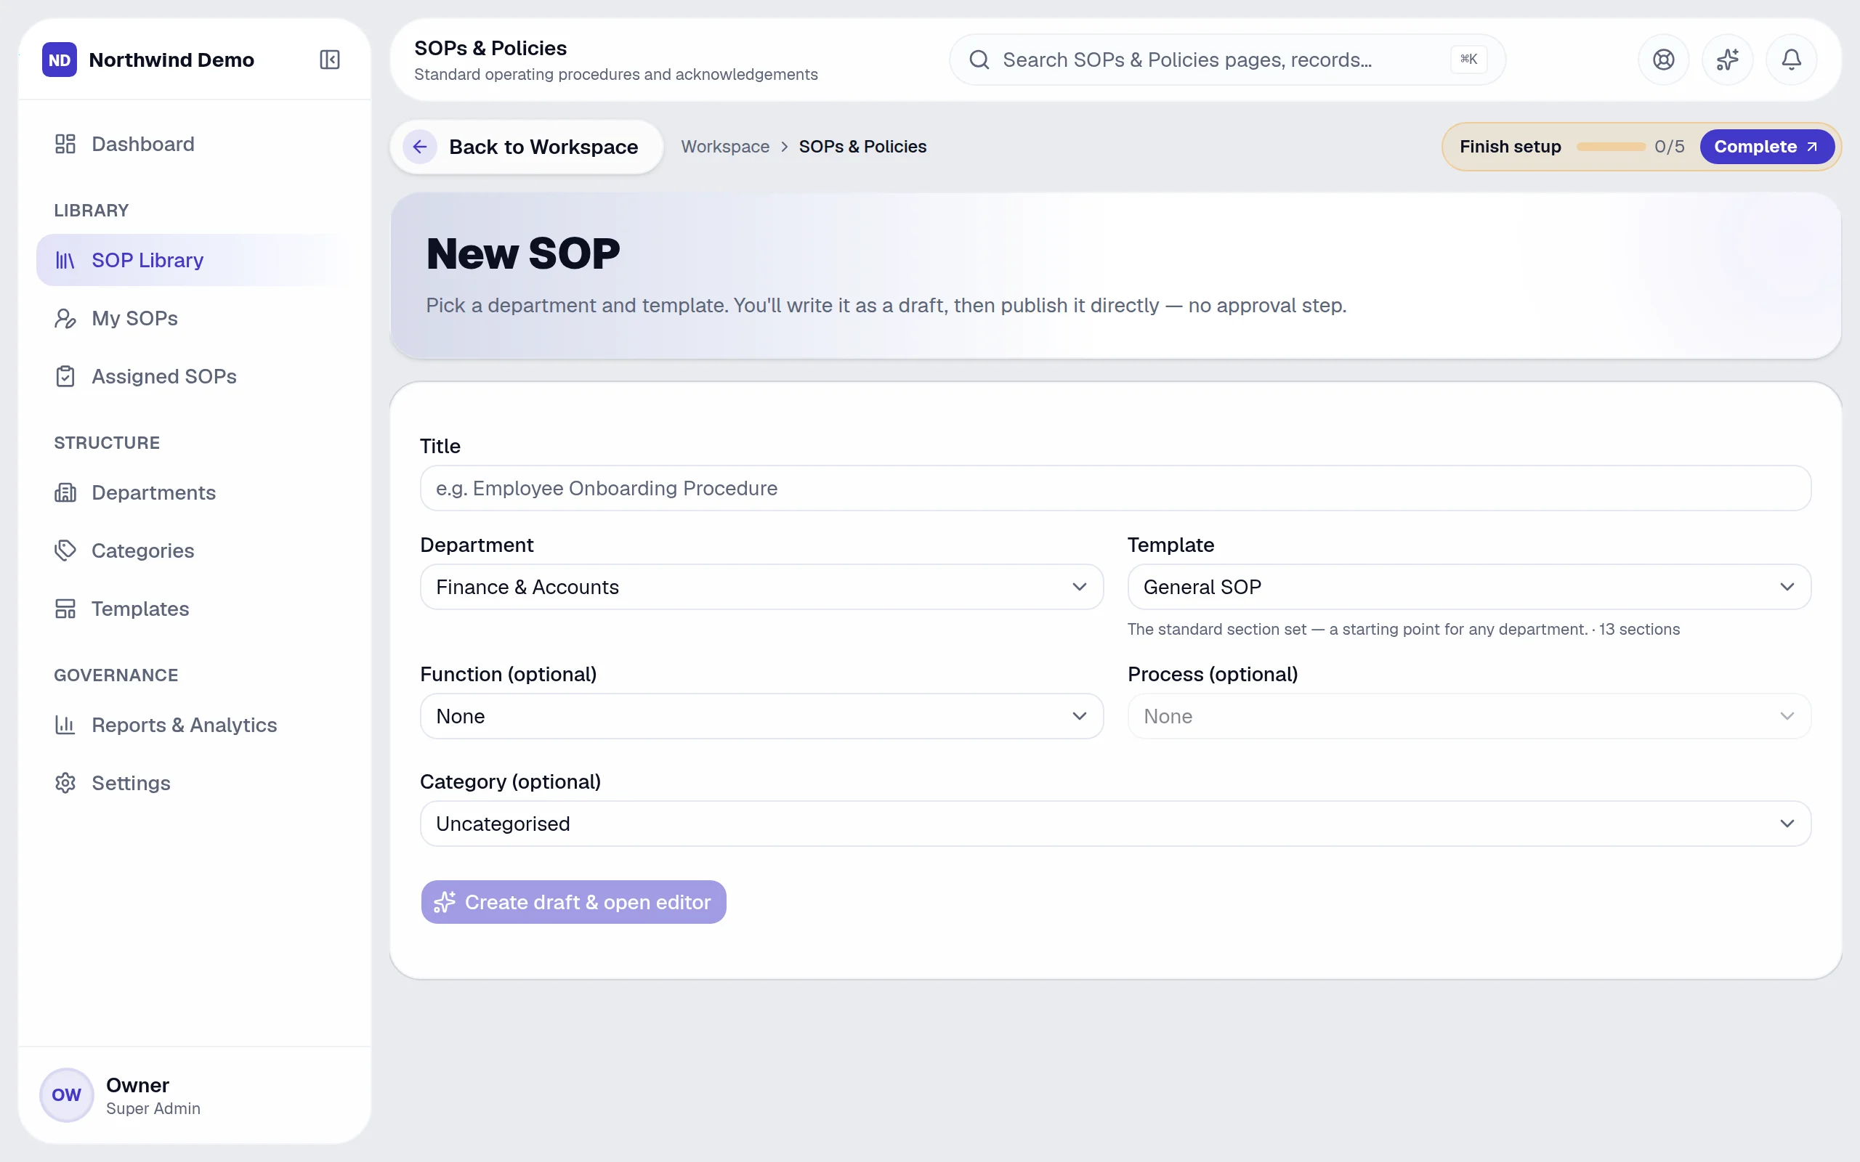Image resolution: width=1860 pixels, height=1162 pixels.
Task: Click the Templates layout icon
Action: tap(65, 609)
